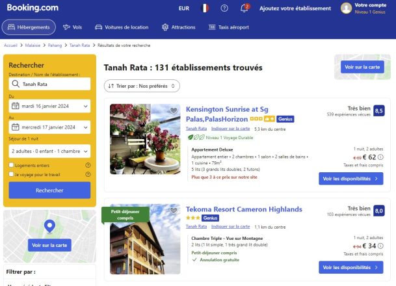Open Malaisie breadcrumb link
The height and width of the screenshot is (286, 396).
coord(33,45)
